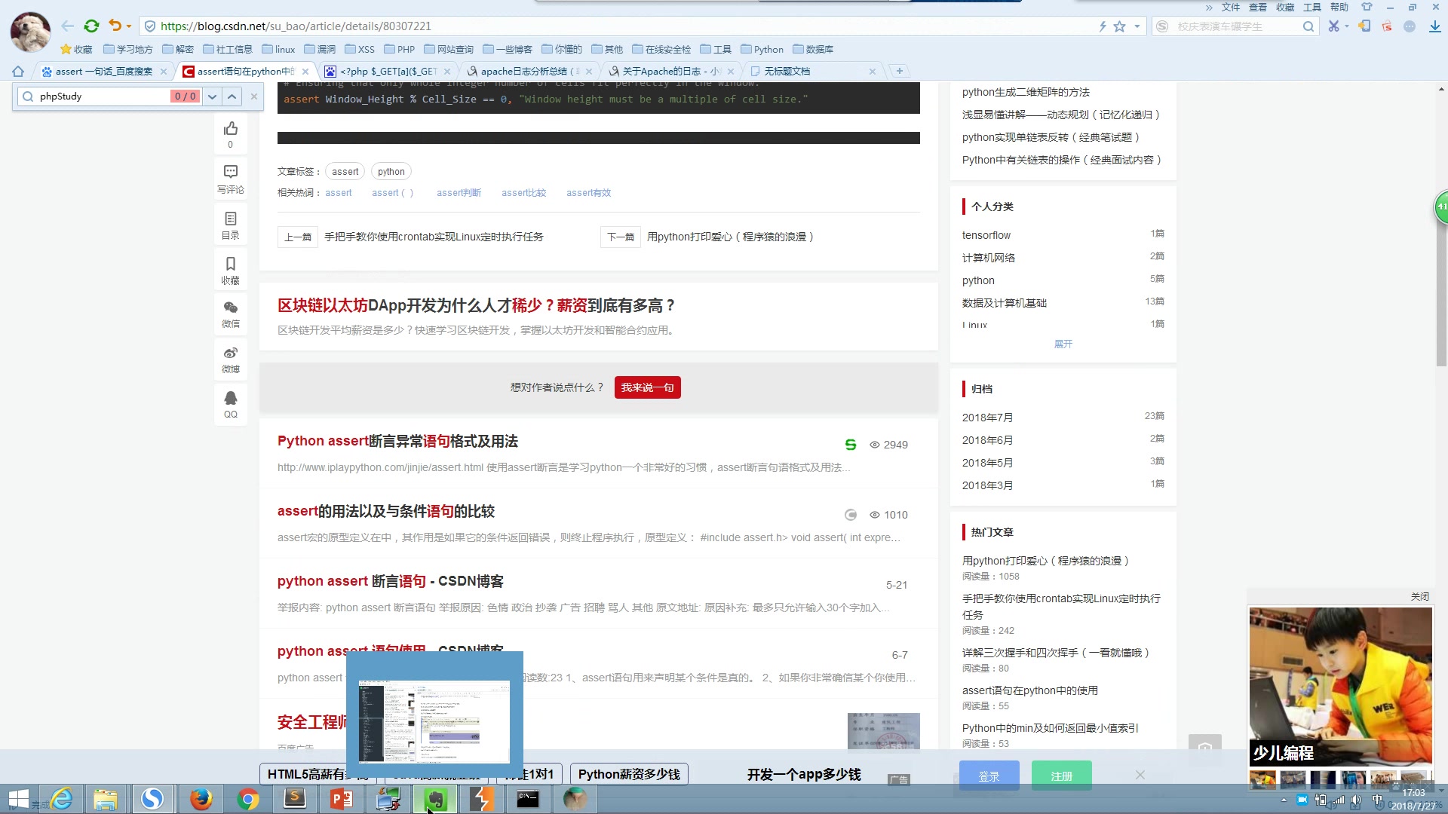Click the 我来说一句 button
1448x814 pixels.
pyautogui.click(x=647, y=387)
